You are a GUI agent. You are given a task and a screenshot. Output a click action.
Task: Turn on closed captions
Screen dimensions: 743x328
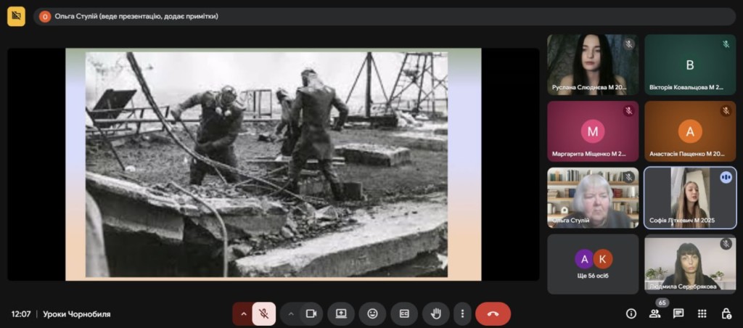click(404, 313)
